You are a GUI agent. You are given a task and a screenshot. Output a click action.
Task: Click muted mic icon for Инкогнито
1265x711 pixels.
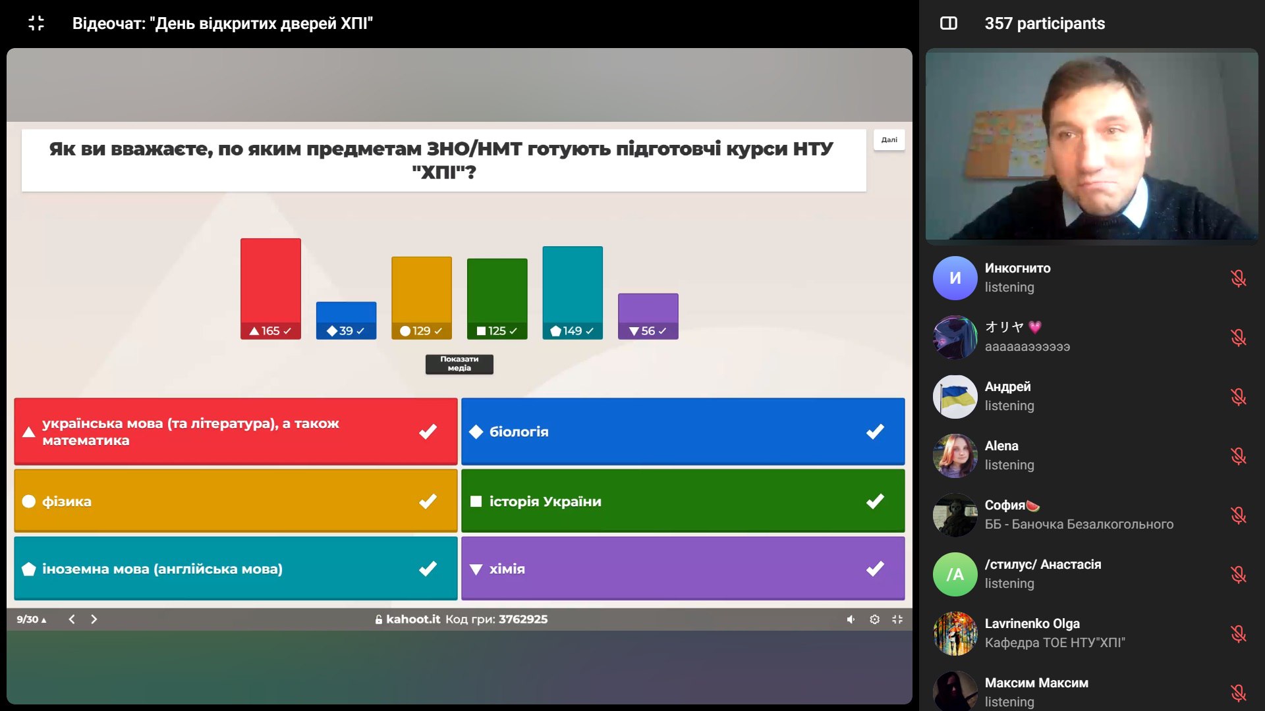tap(1239, 278)
